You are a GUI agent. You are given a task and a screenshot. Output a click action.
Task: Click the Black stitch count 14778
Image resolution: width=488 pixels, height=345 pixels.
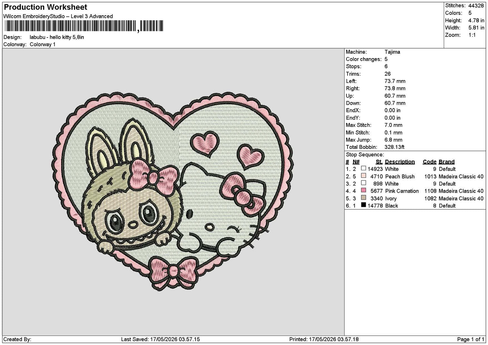pos(375,206)
